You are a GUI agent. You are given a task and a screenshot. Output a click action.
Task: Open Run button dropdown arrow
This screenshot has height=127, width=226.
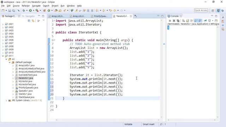[x=34, y=10]
